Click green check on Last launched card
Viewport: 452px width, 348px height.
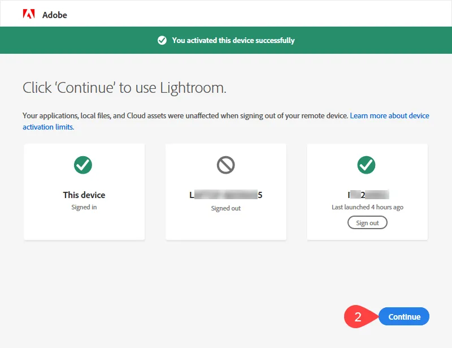point(366,165)
